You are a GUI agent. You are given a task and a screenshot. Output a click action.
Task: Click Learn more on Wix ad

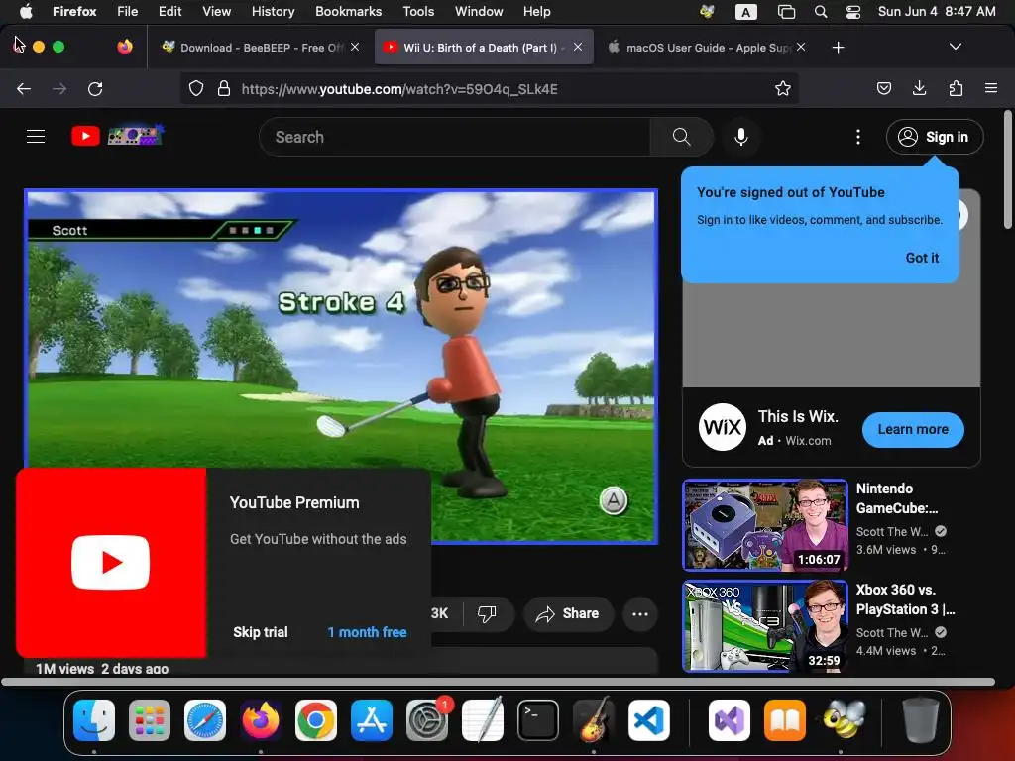pyautogui.click(x=913, y=430)
